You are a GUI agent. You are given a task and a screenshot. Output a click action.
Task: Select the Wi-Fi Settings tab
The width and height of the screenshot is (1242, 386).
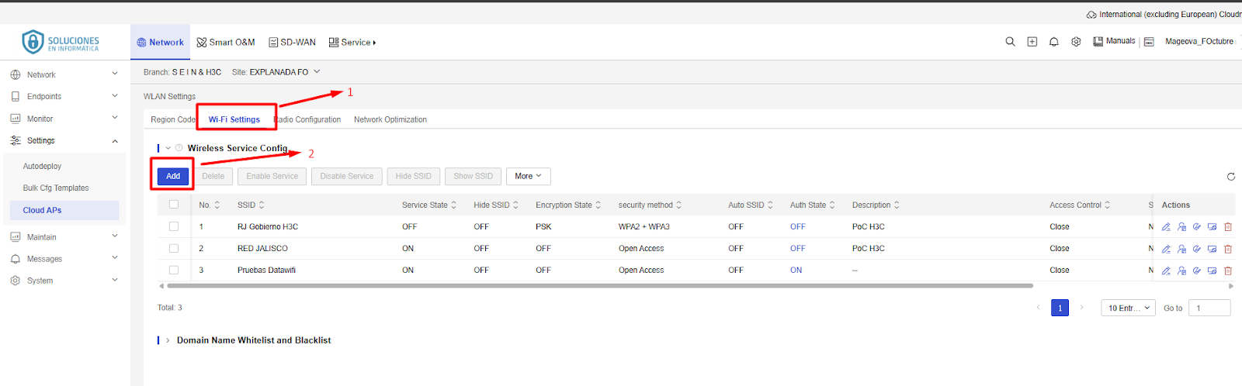point(234,119)
